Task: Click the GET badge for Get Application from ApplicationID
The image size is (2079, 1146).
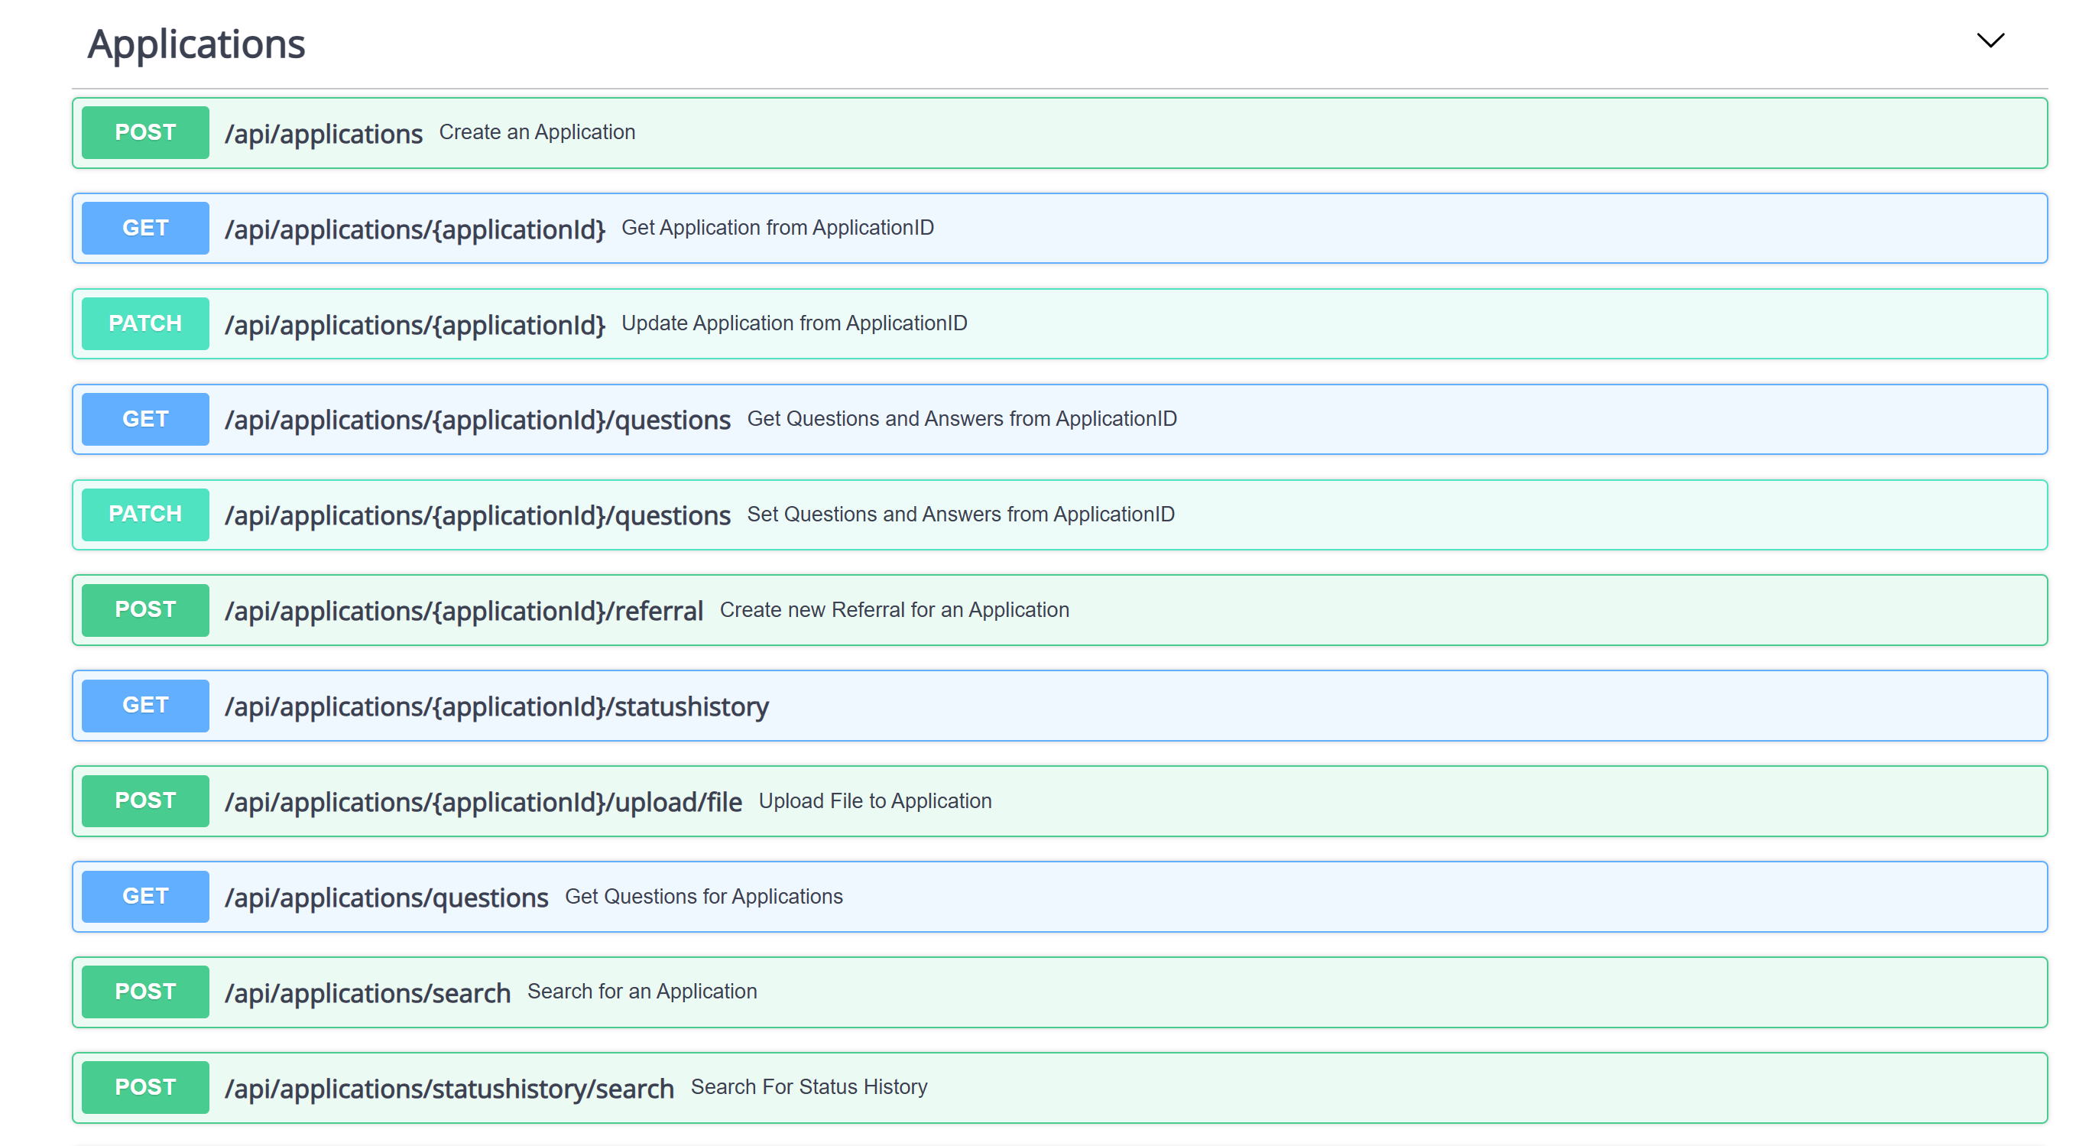Action: point(145,229)
